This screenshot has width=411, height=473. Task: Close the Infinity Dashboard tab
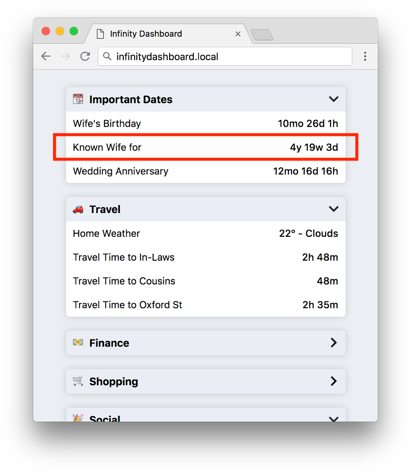[x=238, y=34]
